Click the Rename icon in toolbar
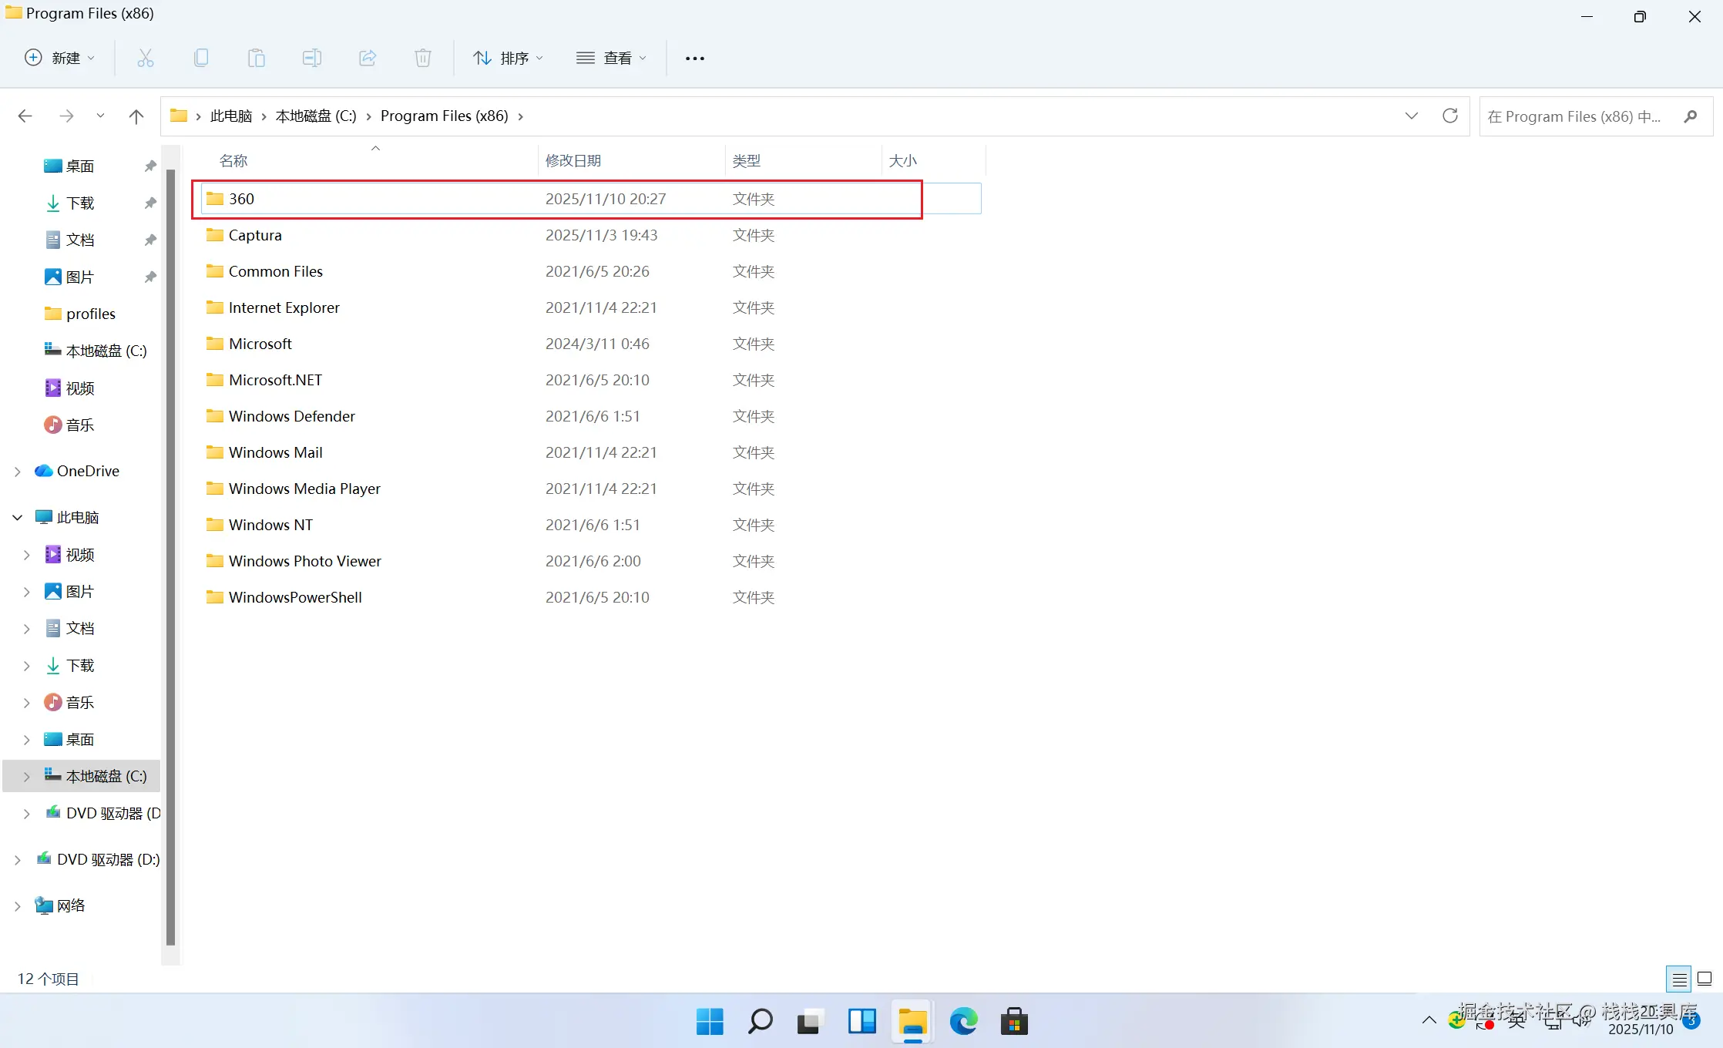The width and height of the screenshot is (1723, 1048). click(312, 58)
